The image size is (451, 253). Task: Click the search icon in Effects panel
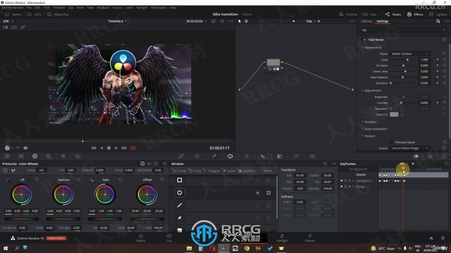pyautogui.click(x=438, y=21)
